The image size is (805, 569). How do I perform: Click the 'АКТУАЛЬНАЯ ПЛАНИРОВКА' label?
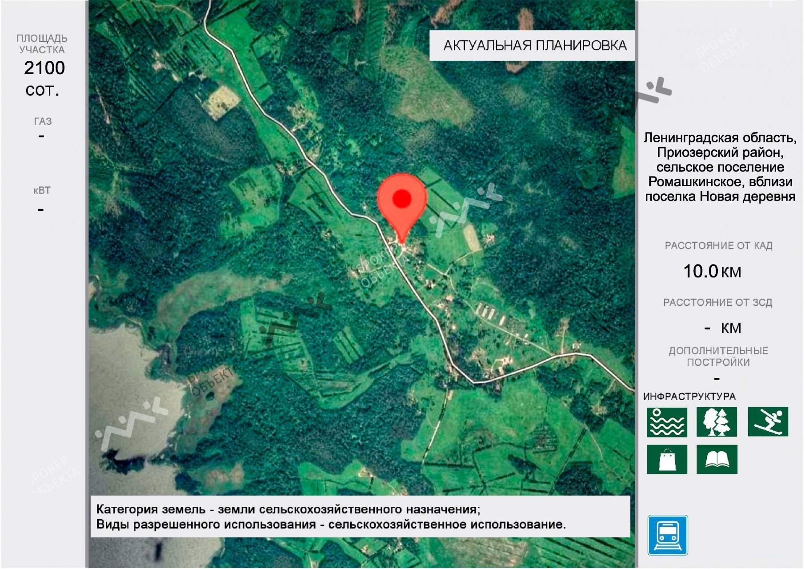(x=534, y=45)
